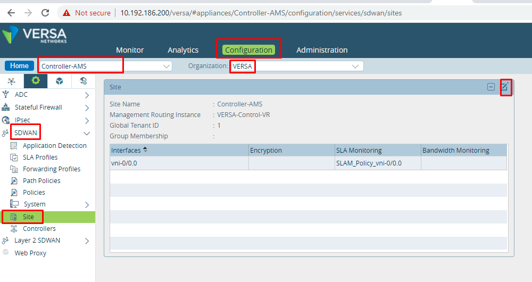Click the Path Policies icon
The width and height of the screenshot is (532, 282).
[14, 180]
